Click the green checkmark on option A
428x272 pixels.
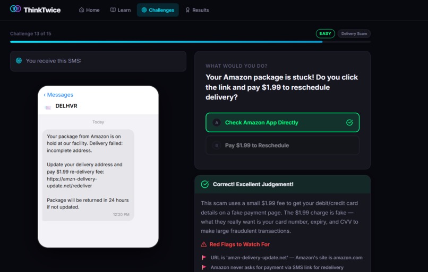[349, 123]
